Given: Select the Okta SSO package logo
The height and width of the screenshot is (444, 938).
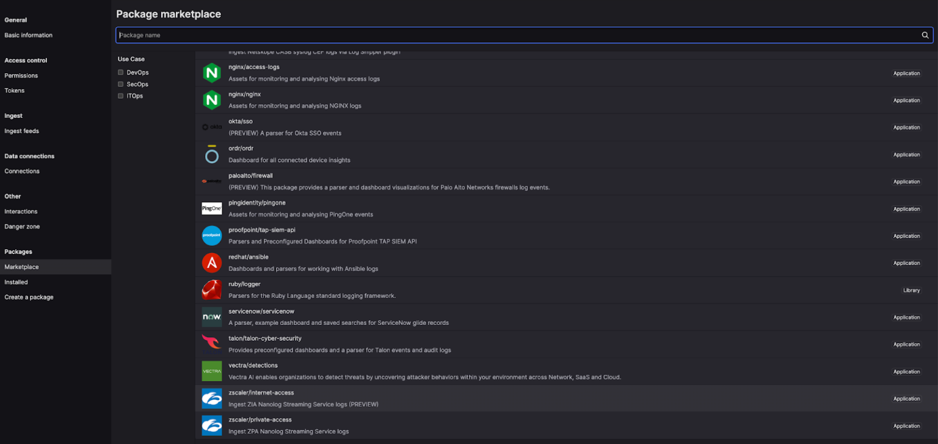Looking at the screenshot, I should 211,127.
